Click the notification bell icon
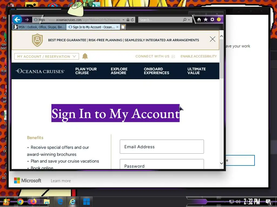This screenshot has width=277, height=207. pos(85,56)
